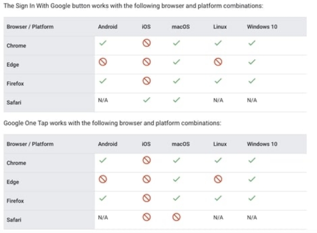Click Firefox iOS blocked icon in One Tap table
The height and width of the screenshot is (233, 317).
pyautogui.click(x=146, y=198)
